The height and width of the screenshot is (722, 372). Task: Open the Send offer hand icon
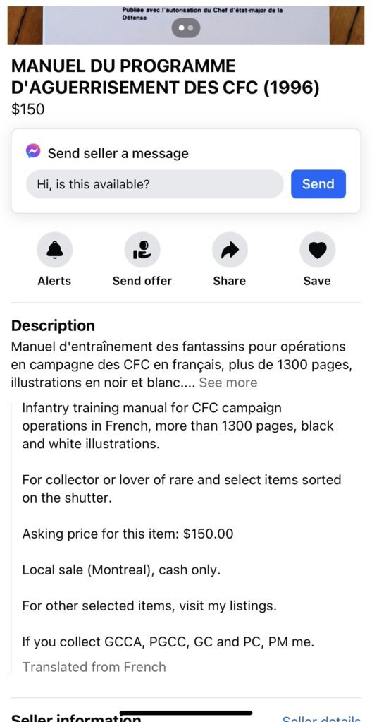click(x=142, y=250)
